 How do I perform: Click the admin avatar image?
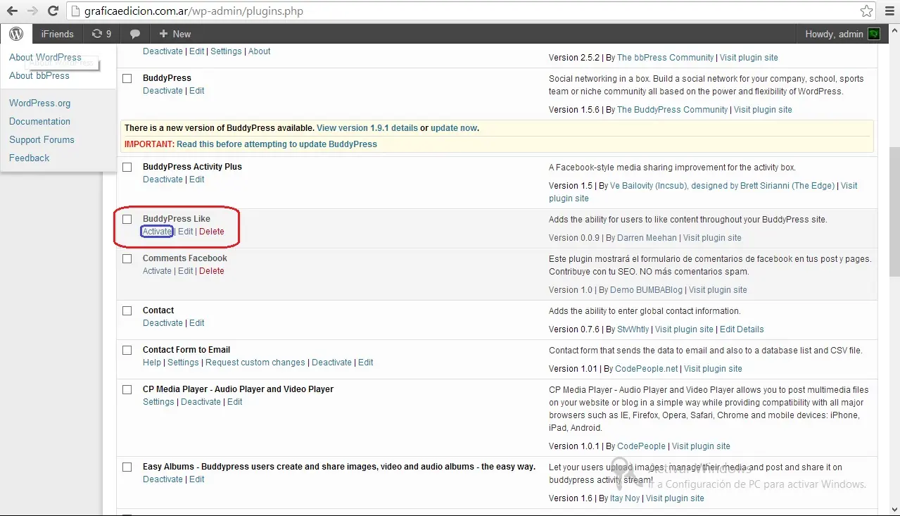tap(873, 34)
